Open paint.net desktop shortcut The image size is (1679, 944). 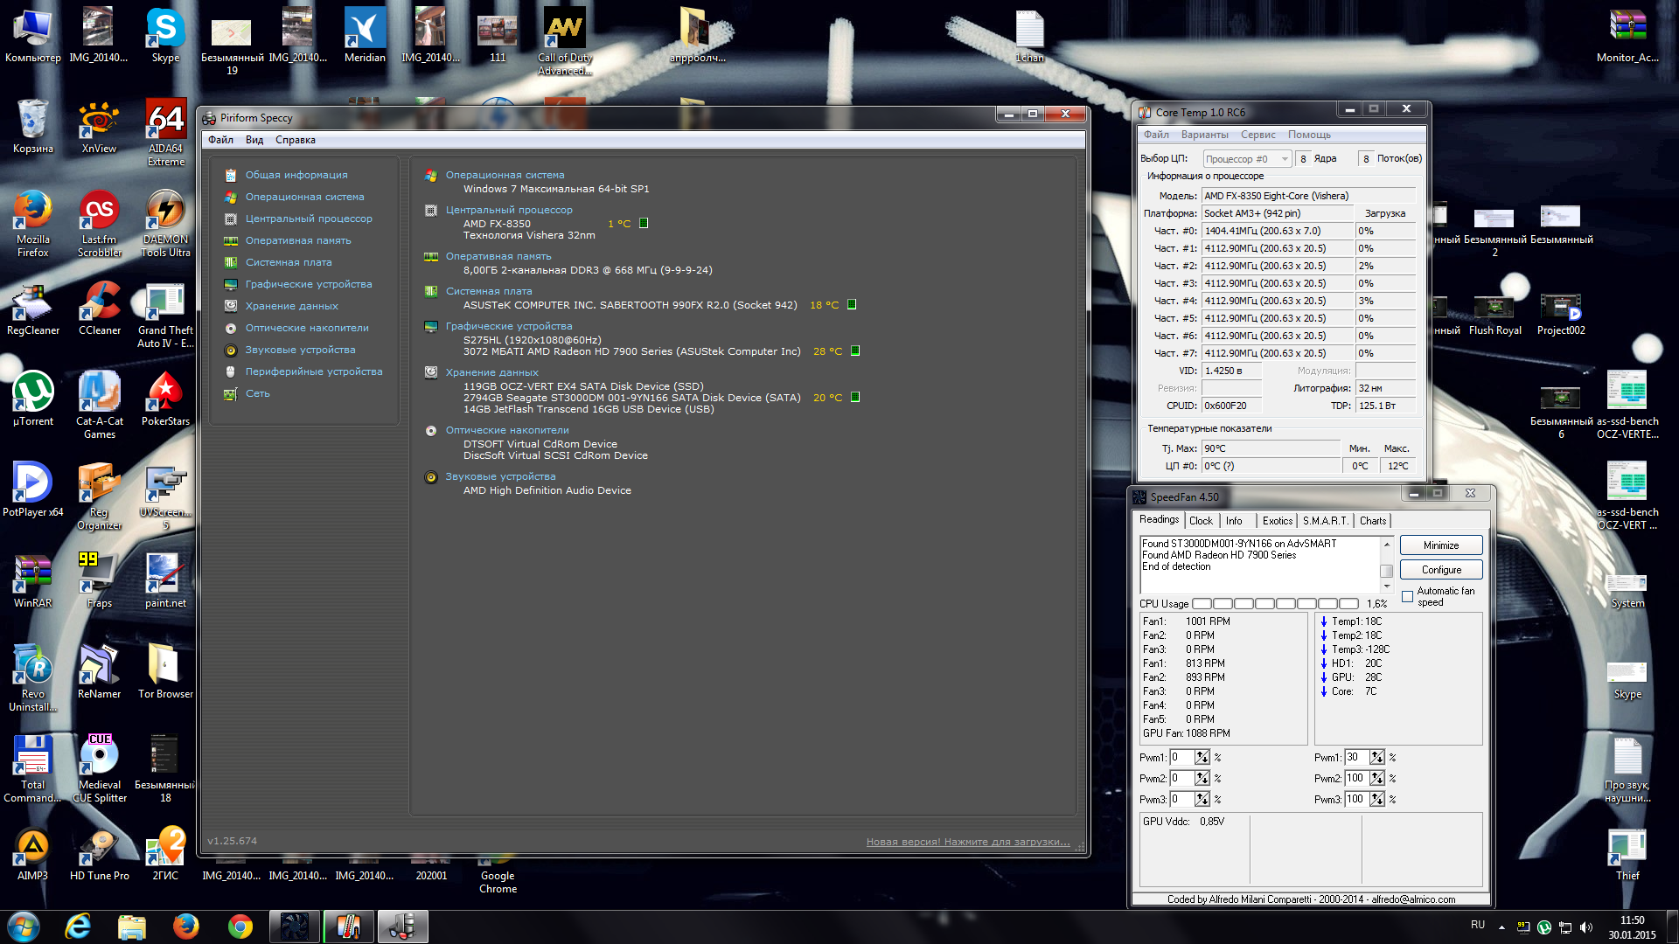pos(165,580)
